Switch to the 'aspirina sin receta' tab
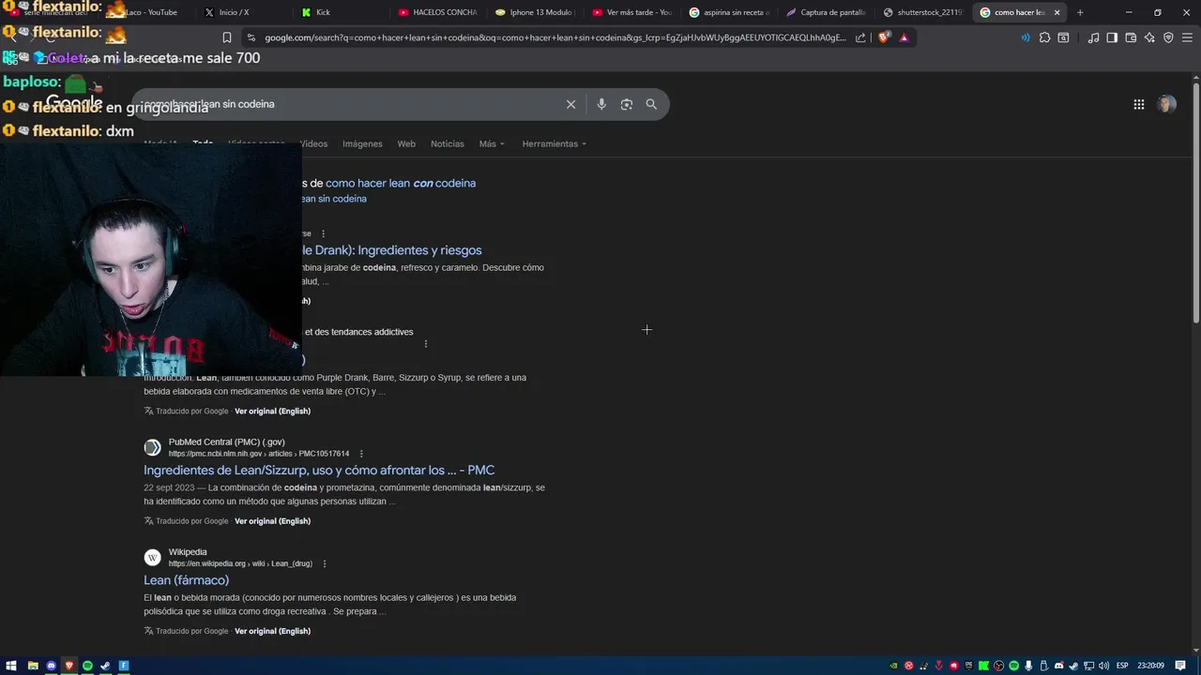Screen dimensions: 1201x675 (729, 12)
